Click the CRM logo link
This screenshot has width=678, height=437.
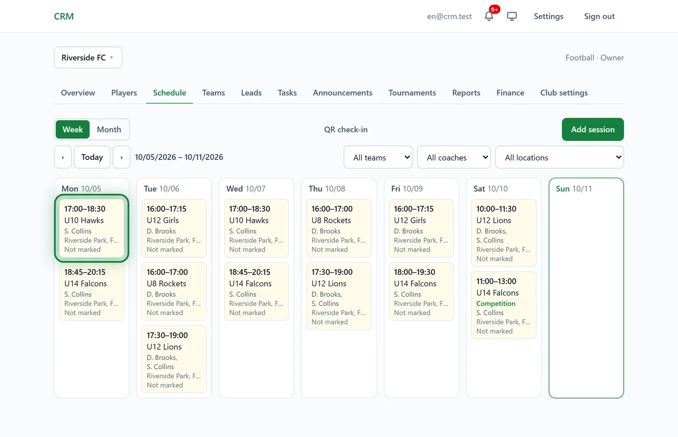click(x=64, y=16)
